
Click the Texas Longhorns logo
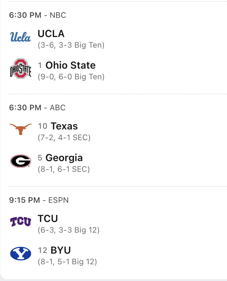pyautogui.click(x=20, y=129)
